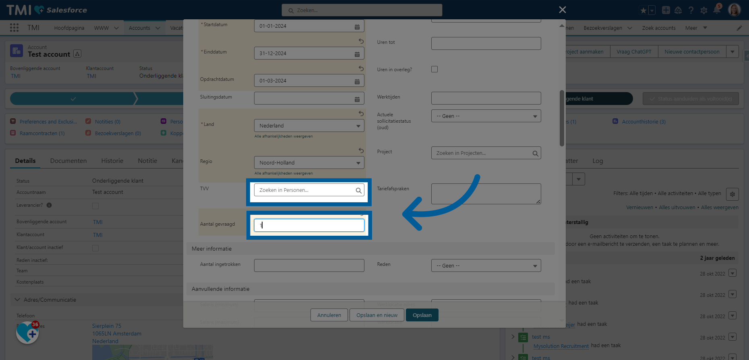Save the record with Opslaan
Viewport: 749px width, 360px height.
pos(422,315)
